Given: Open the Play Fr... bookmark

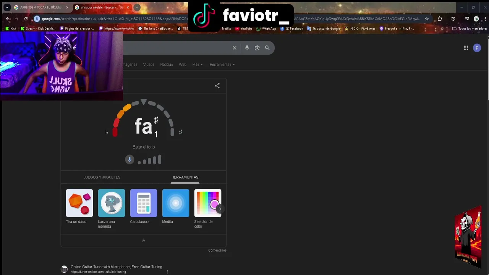Looking at the screenshot, I should point(405,29).
